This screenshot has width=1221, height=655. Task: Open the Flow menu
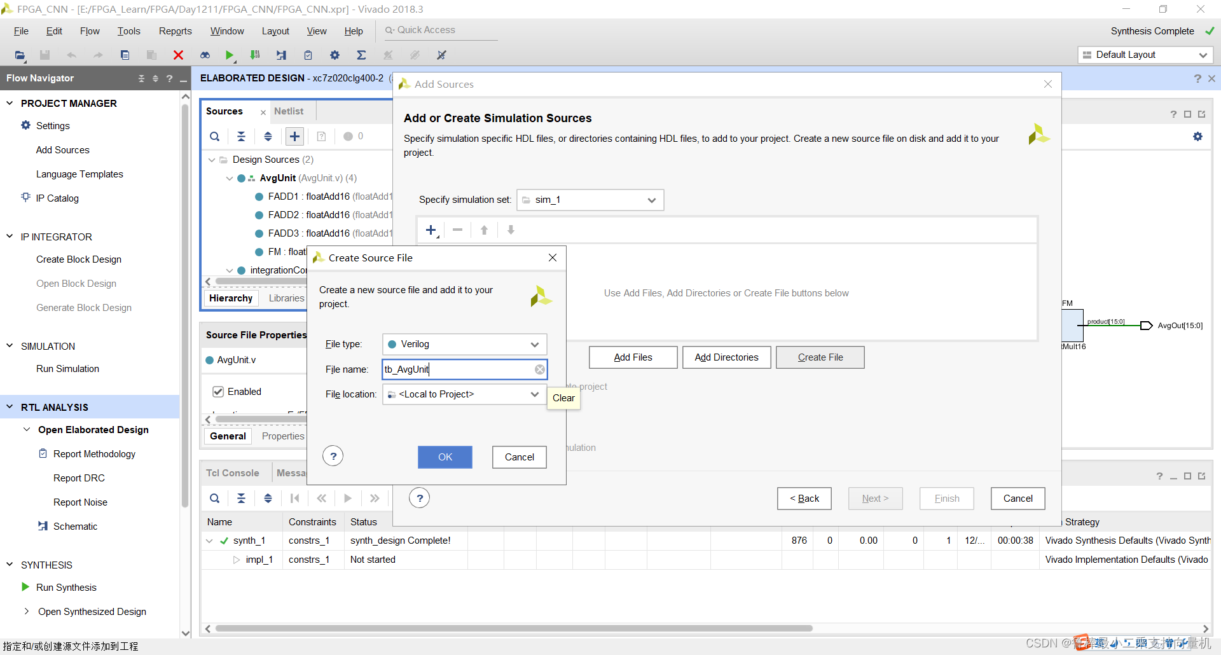(x=90, y=31)
